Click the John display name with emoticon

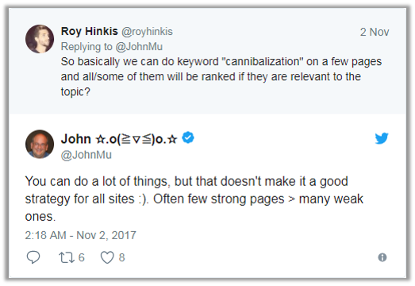coord(119,139)
